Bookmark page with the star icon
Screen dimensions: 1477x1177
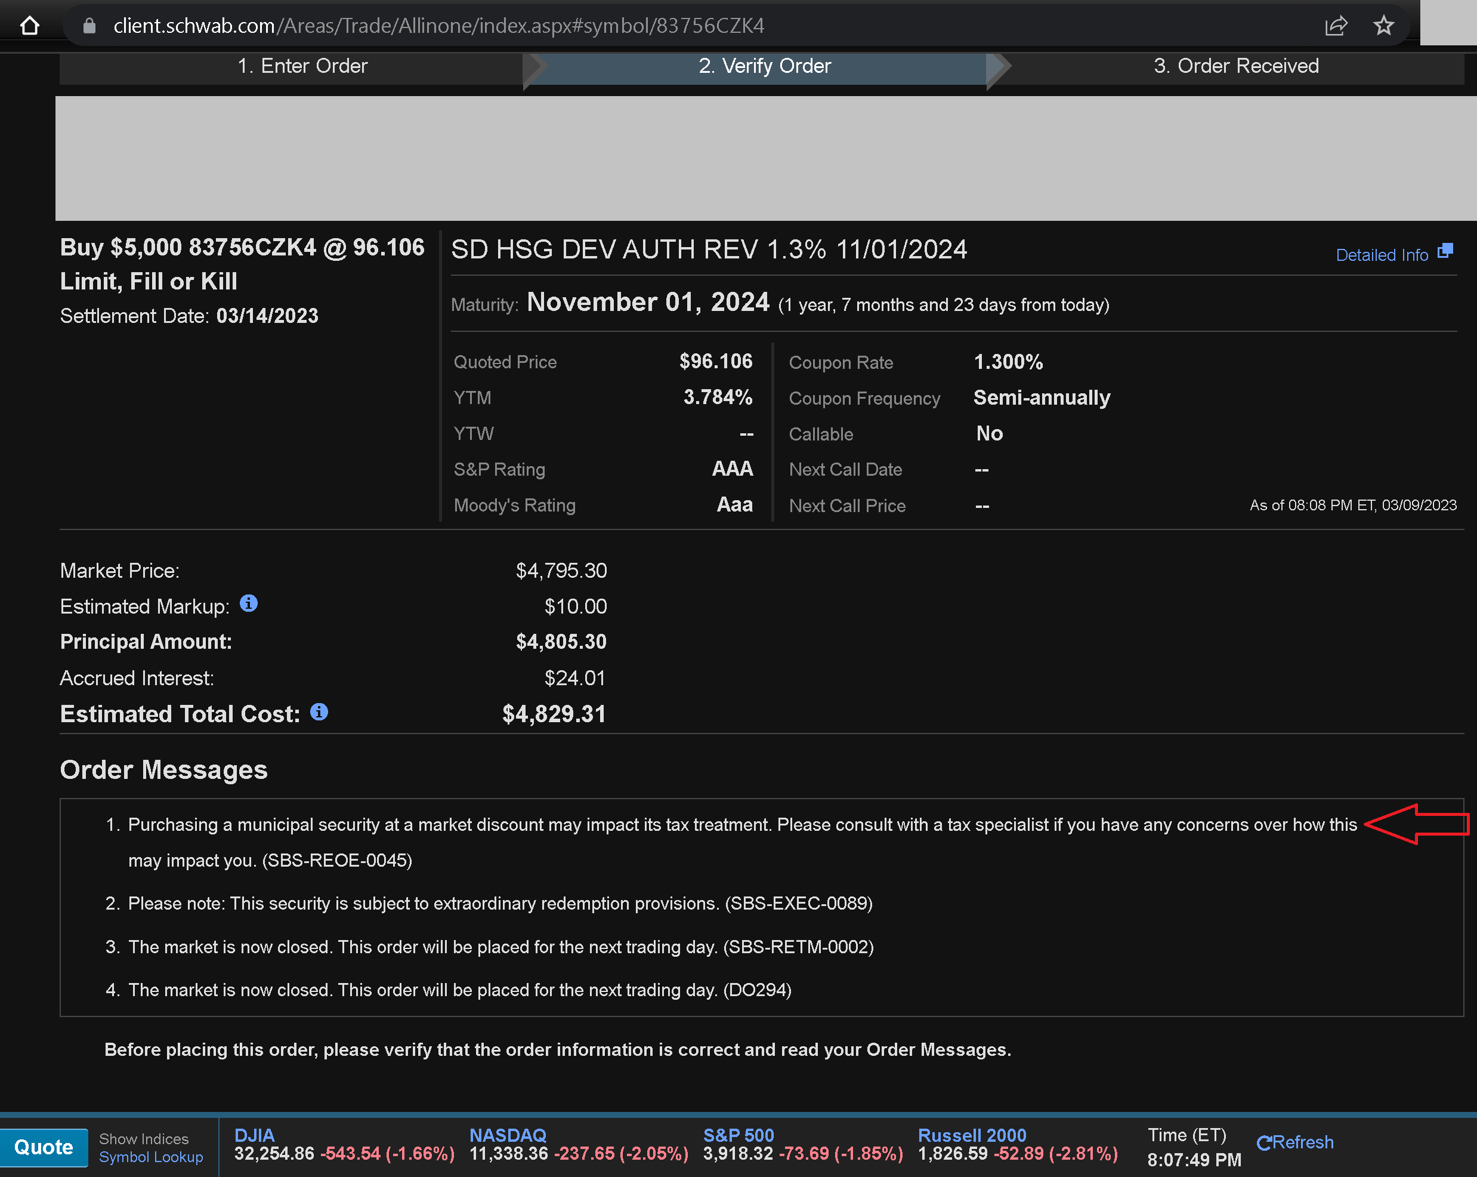[x=1384, y=25]
